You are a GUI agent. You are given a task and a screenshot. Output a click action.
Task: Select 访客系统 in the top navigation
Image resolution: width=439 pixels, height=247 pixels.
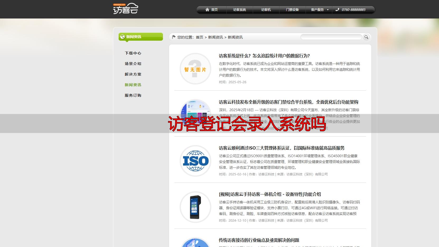click(x=239, y=10)
